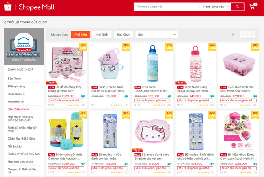Open Hàng mới về category link
Screen dimensions: 264x177
[x=16, y=102]
